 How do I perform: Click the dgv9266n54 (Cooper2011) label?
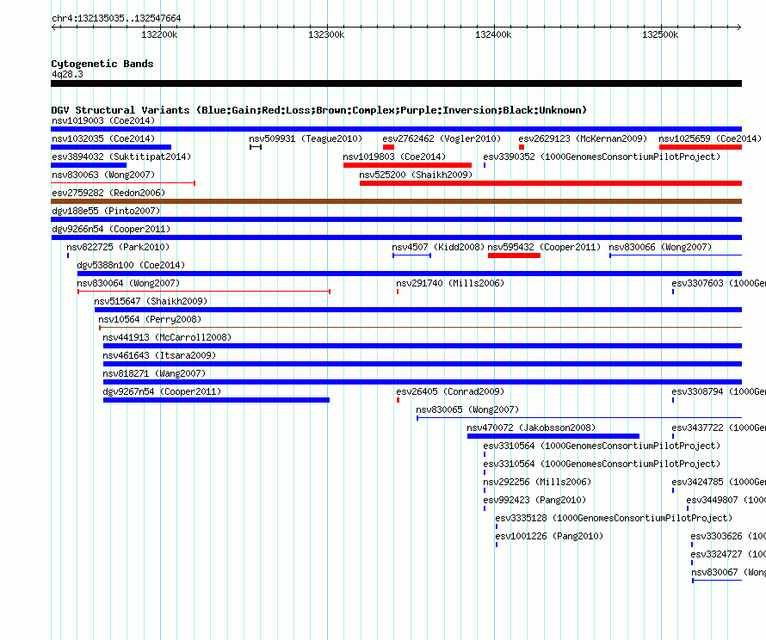pos(111,229)
